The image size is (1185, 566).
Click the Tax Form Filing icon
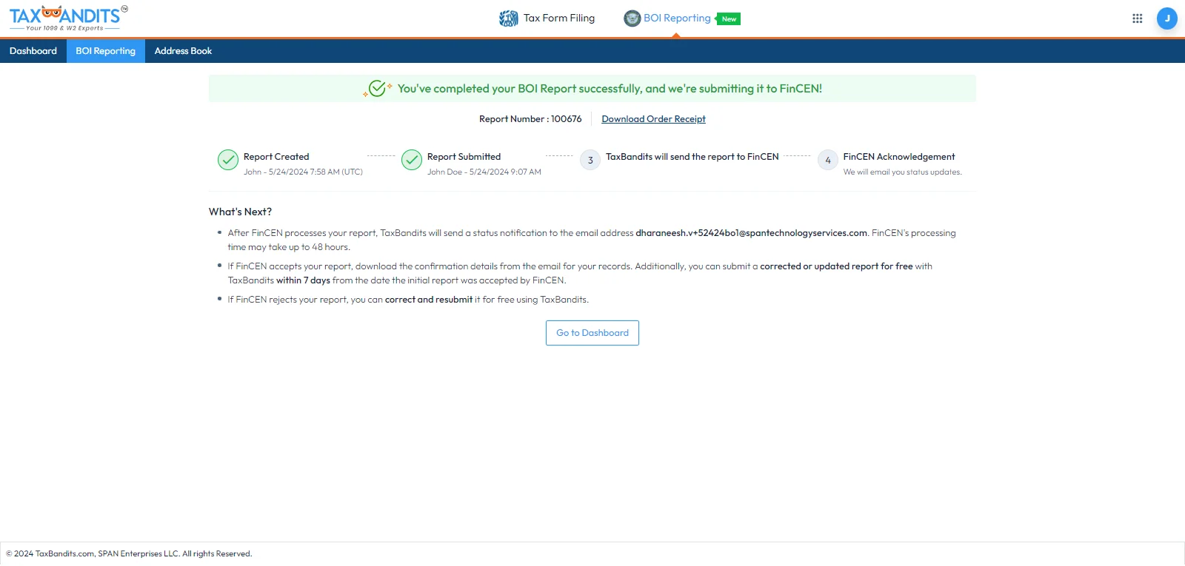pyautogui.click(x=508, y=18)
